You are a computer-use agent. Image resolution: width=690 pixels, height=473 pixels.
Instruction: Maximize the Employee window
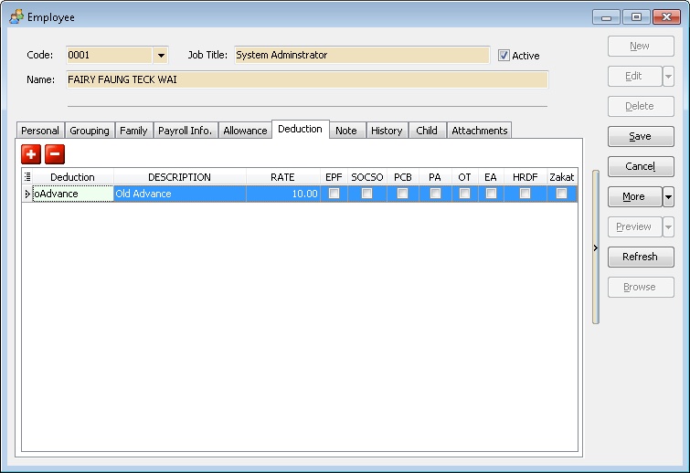[636, 17]
